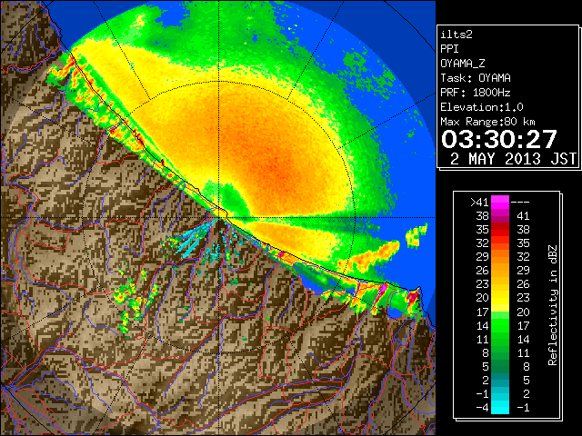
Task: Click the green 11 dBZ legend swatch
Action: click(500, 339)
